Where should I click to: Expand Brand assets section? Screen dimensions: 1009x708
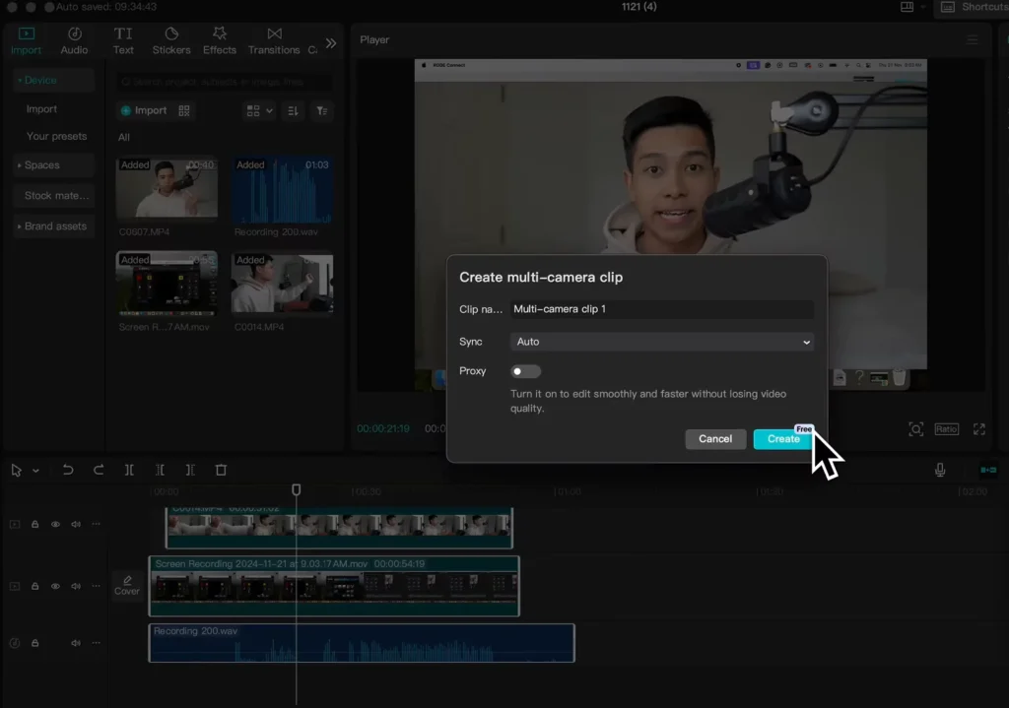(x=53, y=226)
